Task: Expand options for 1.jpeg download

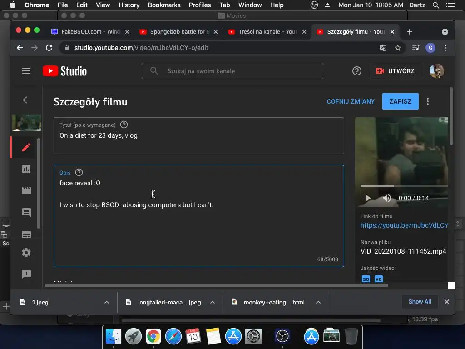Action: [x=107, y=302]
